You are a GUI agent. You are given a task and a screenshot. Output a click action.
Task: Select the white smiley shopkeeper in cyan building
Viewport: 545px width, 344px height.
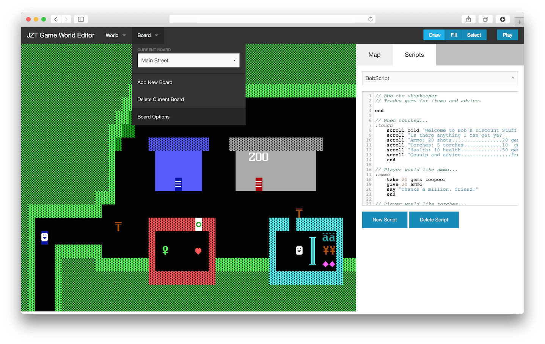tap(299, 251)
